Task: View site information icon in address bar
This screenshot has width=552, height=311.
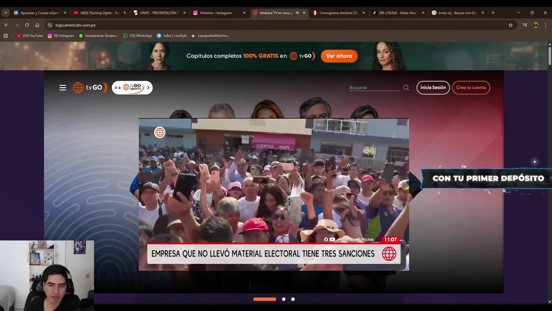Action: point(50,25)
